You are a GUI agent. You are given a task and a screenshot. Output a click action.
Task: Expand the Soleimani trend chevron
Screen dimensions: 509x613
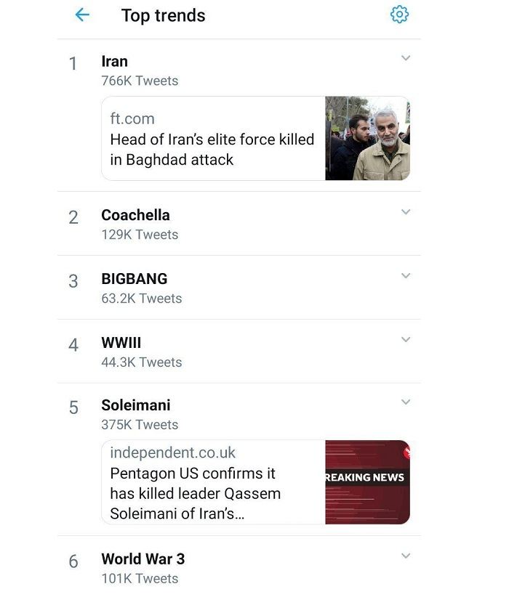[x=406, y=402]
